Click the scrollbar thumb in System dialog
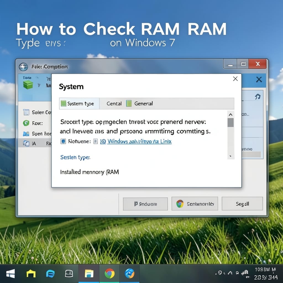283x283 pixels. pyautogui.click(x=230, y=122)
